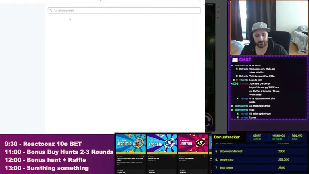Click schedule line '11:00 - Bonus Buy Hunts'
The height and width of the screenshot is (174, 309).
coord(59,152)
